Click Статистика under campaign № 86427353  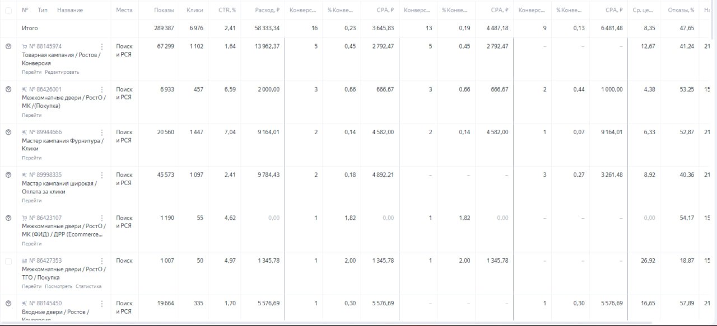pos(89,287)
